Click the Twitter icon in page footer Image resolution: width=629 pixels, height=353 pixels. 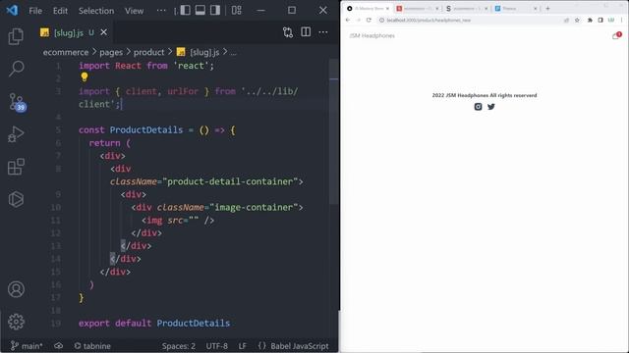coord(491,107)
